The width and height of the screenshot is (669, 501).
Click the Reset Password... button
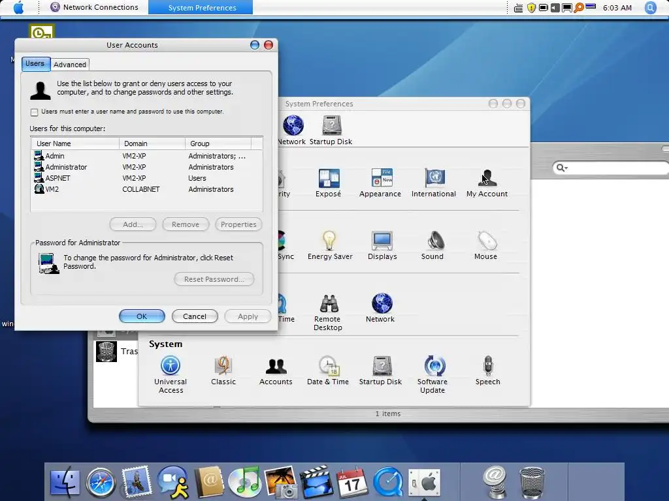tap(214, 279)
